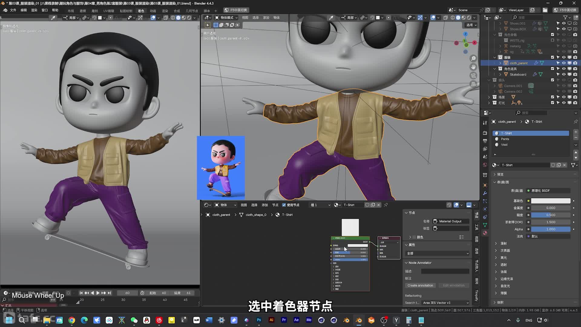581x327 pixels.
Task: Pin the properties editor context
Action: coord(576,122)
